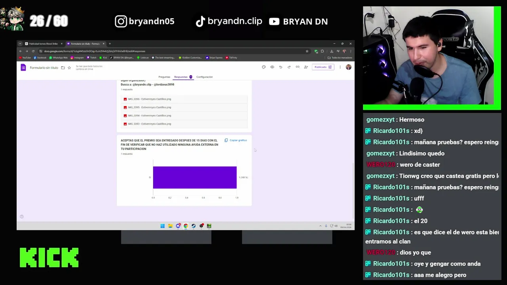Screen dimensions: 507x285
Task: Open the Google account avatar
Action: click(x=349, y=67)
